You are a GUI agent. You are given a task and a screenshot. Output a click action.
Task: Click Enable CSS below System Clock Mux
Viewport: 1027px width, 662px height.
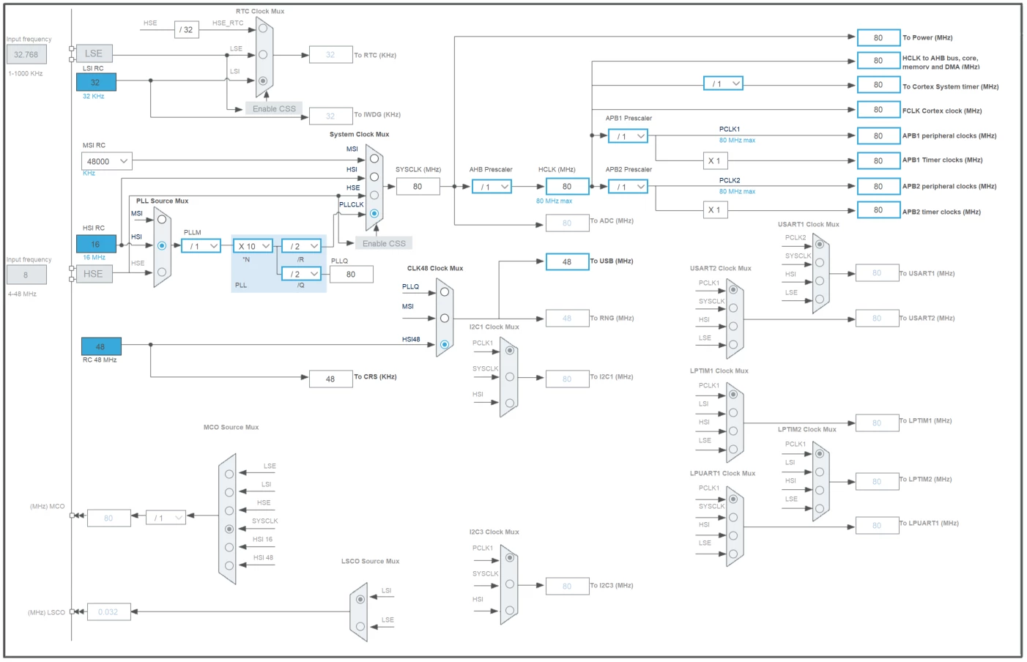click(384, 243)
